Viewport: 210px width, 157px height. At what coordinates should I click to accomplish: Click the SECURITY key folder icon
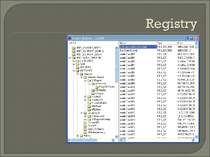(x=77, y=67)
